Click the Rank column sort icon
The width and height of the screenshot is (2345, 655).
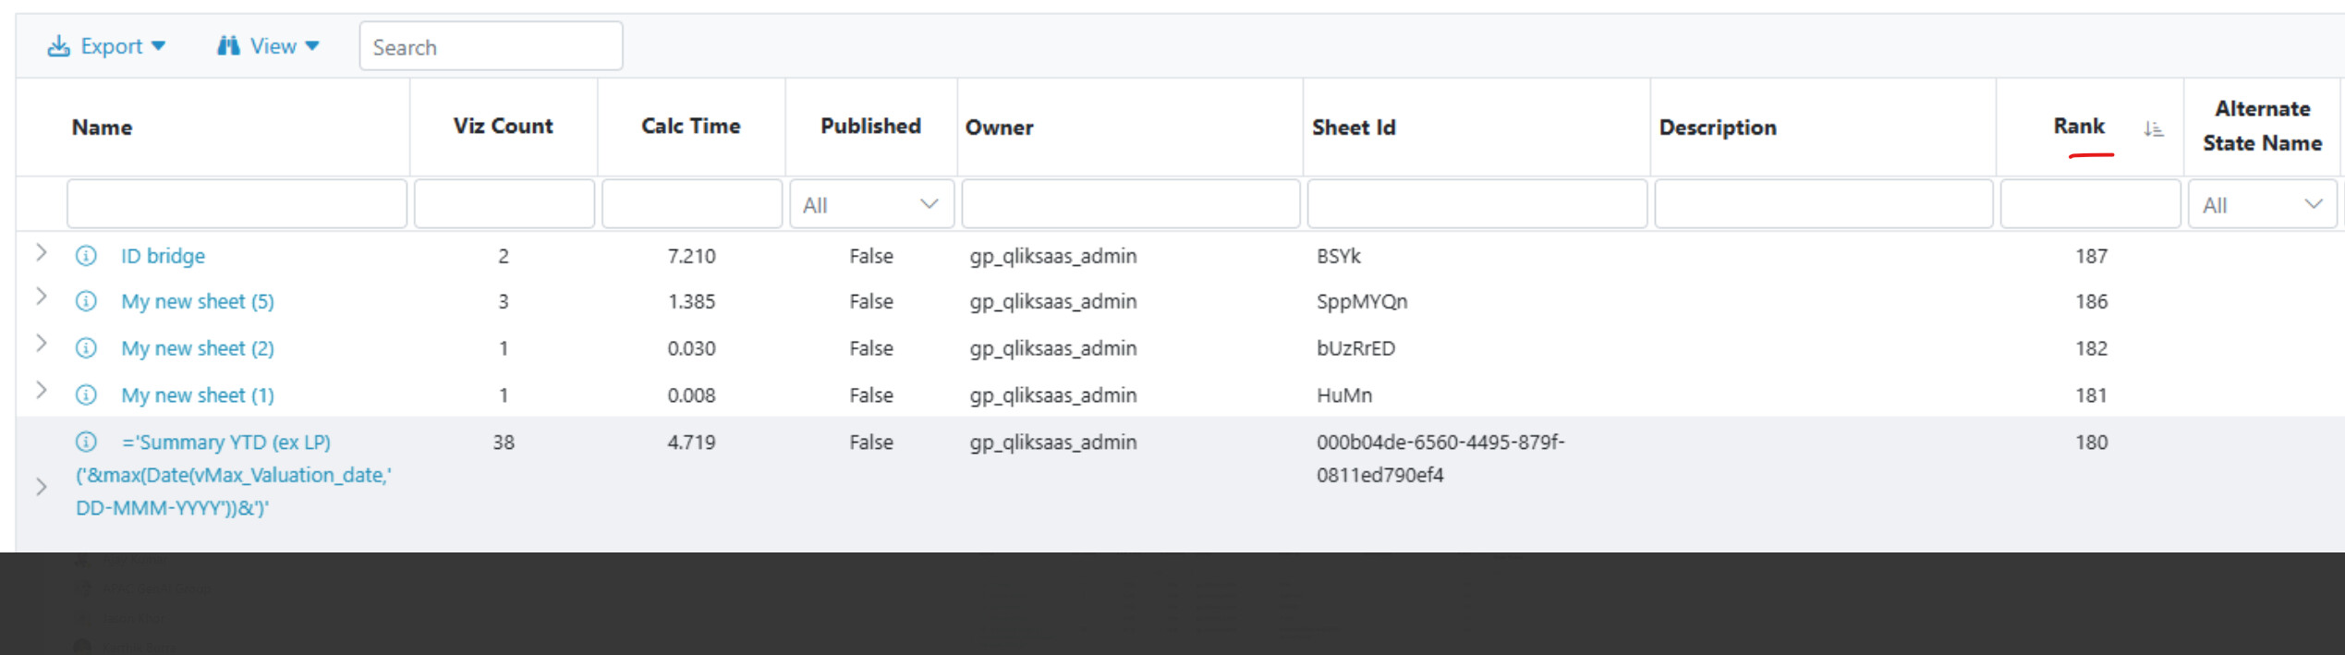pyautogui.click(x=2153, y=128)
